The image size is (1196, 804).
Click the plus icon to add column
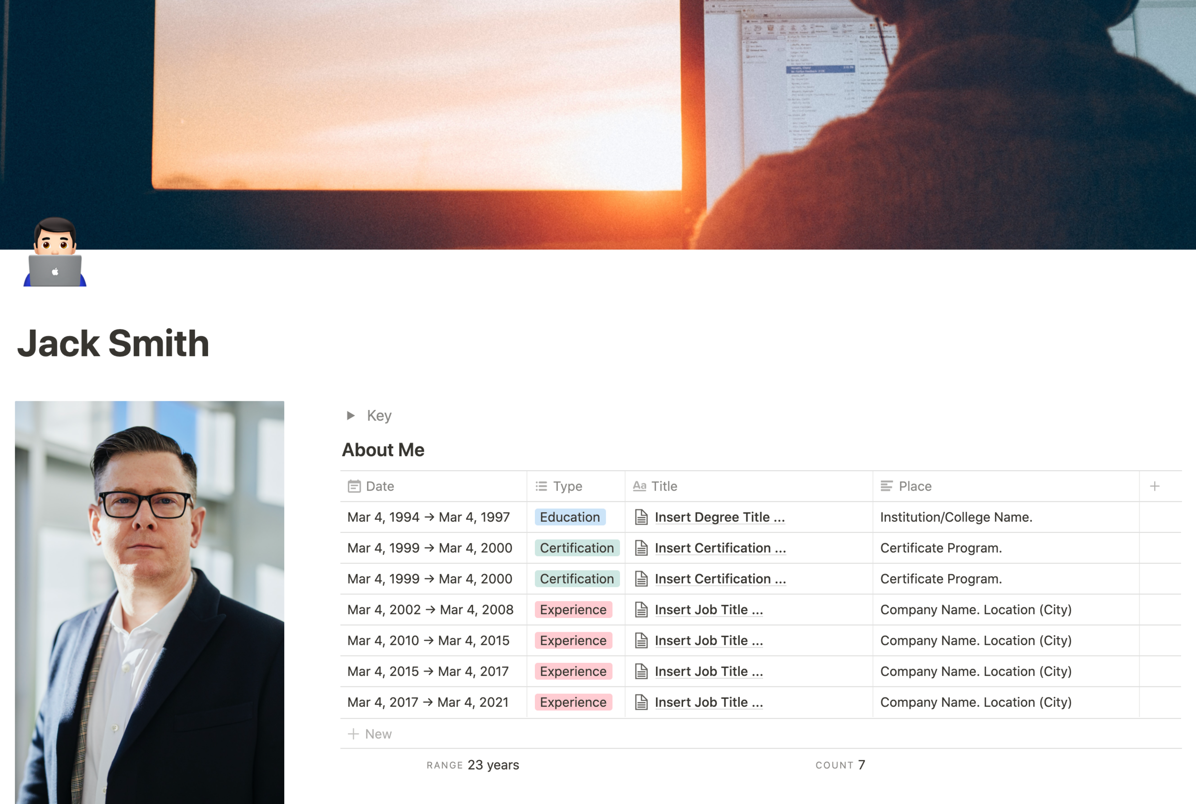pos(1154,486)
